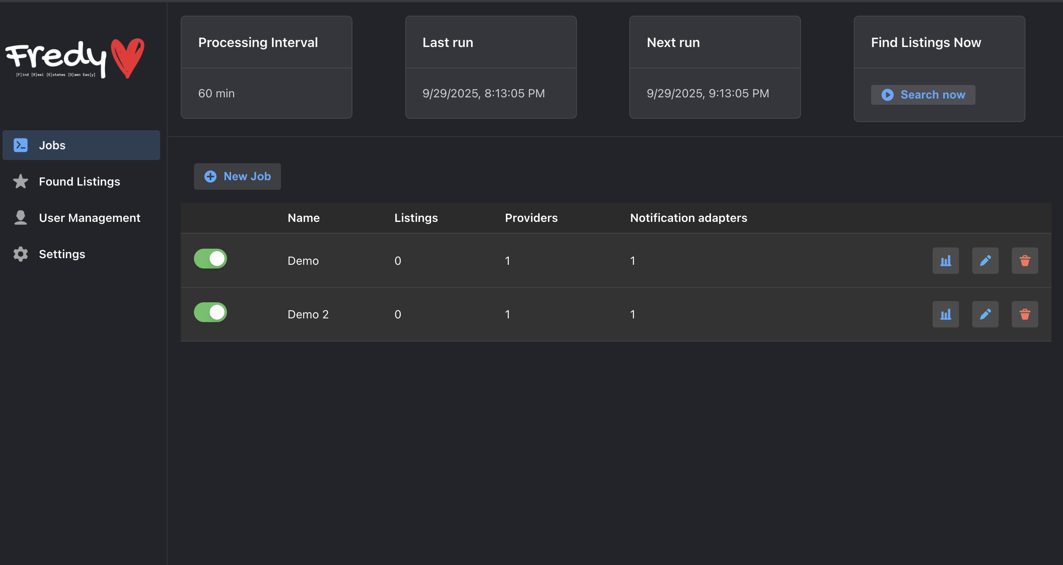Open statistics for the Demo job
Screen dimensions: 1063x565
pos(945,261)
